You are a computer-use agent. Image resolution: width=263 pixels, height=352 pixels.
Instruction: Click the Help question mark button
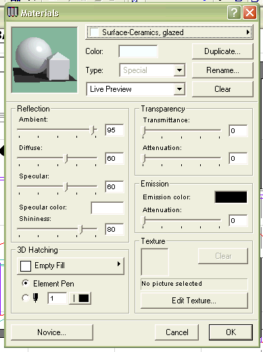pos(234,13)
